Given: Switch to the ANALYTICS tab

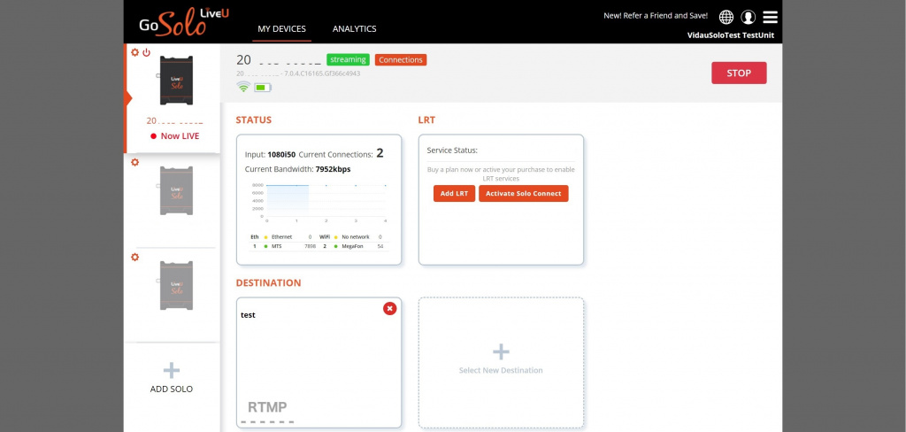Looking at the screenshot, I should (x=355, y=29).
